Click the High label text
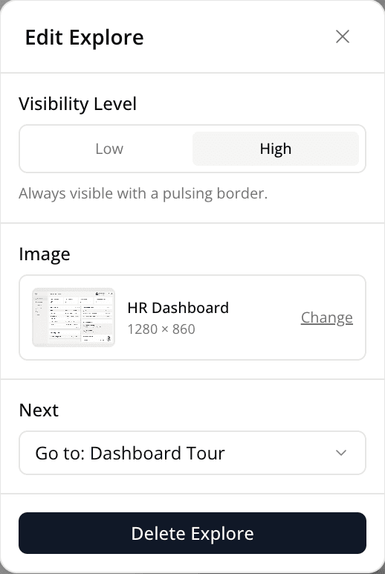The image size is (385, 574). (276, 149)
